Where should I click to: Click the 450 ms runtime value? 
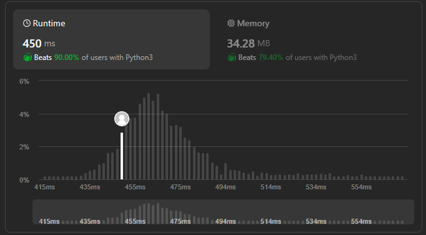click(x=39, y=44)
